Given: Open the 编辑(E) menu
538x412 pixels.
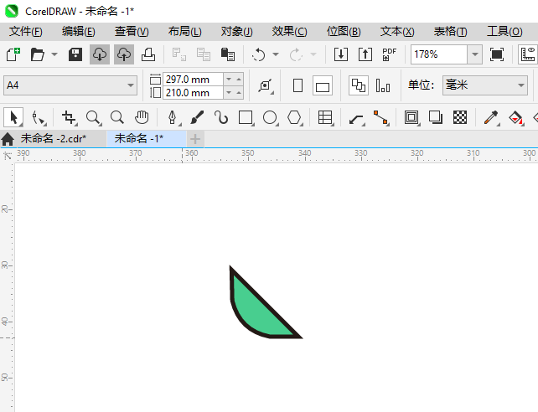Looking at the screenshot, I should pyautogui.click(x=79, y=32).
